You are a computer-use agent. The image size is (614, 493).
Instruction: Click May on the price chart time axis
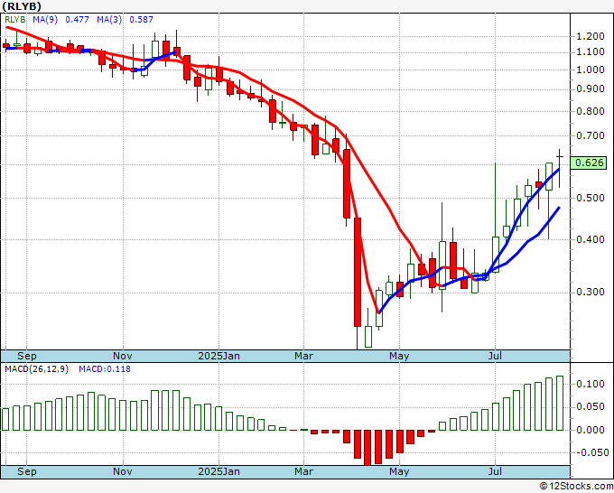(399, 356)
